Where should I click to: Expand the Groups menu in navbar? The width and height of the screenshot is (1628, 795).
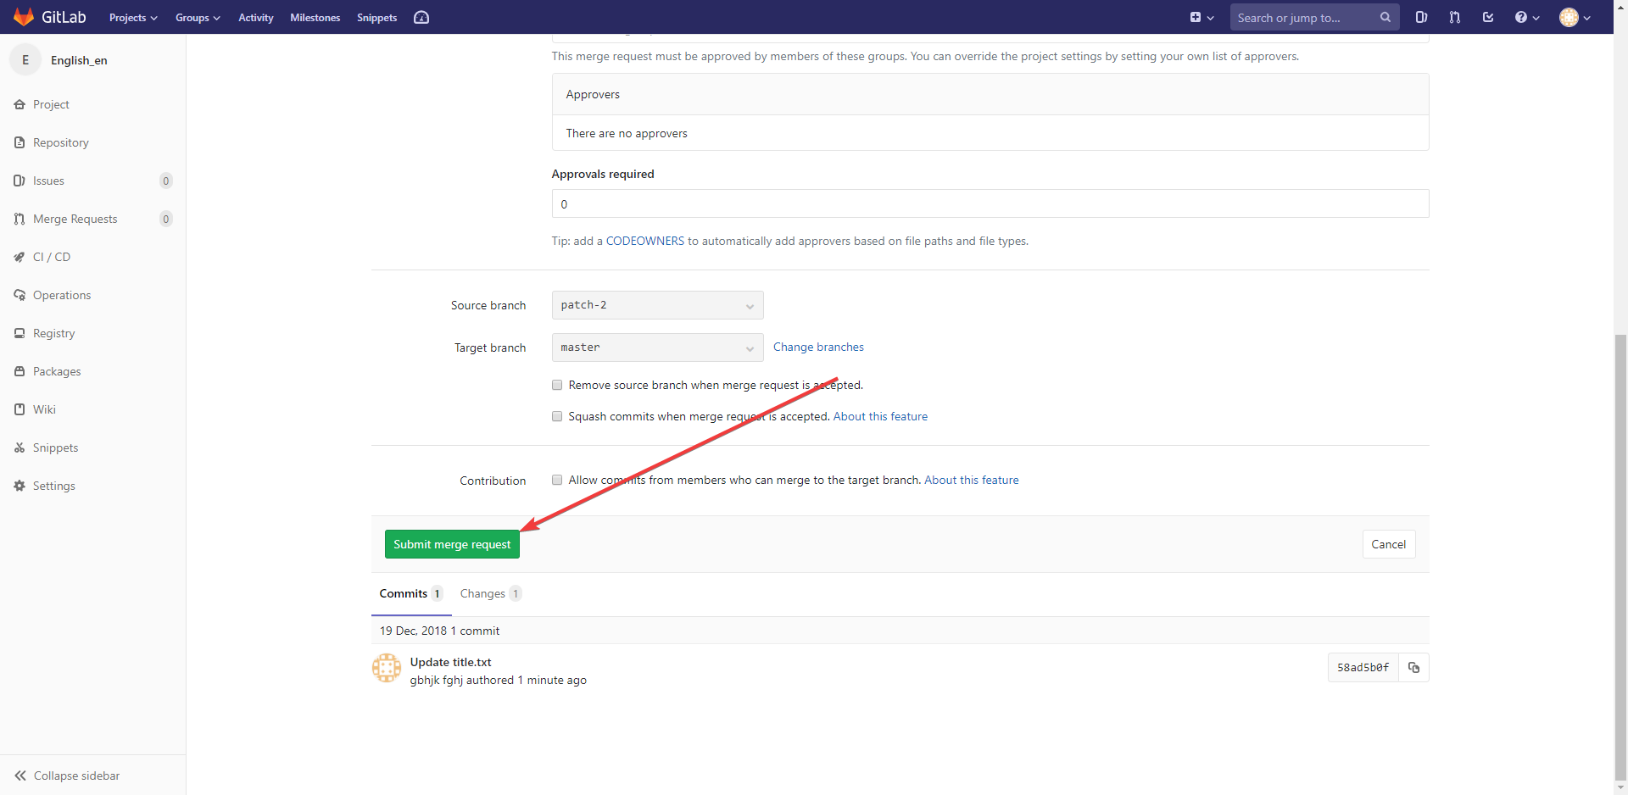tap(198, 17)
